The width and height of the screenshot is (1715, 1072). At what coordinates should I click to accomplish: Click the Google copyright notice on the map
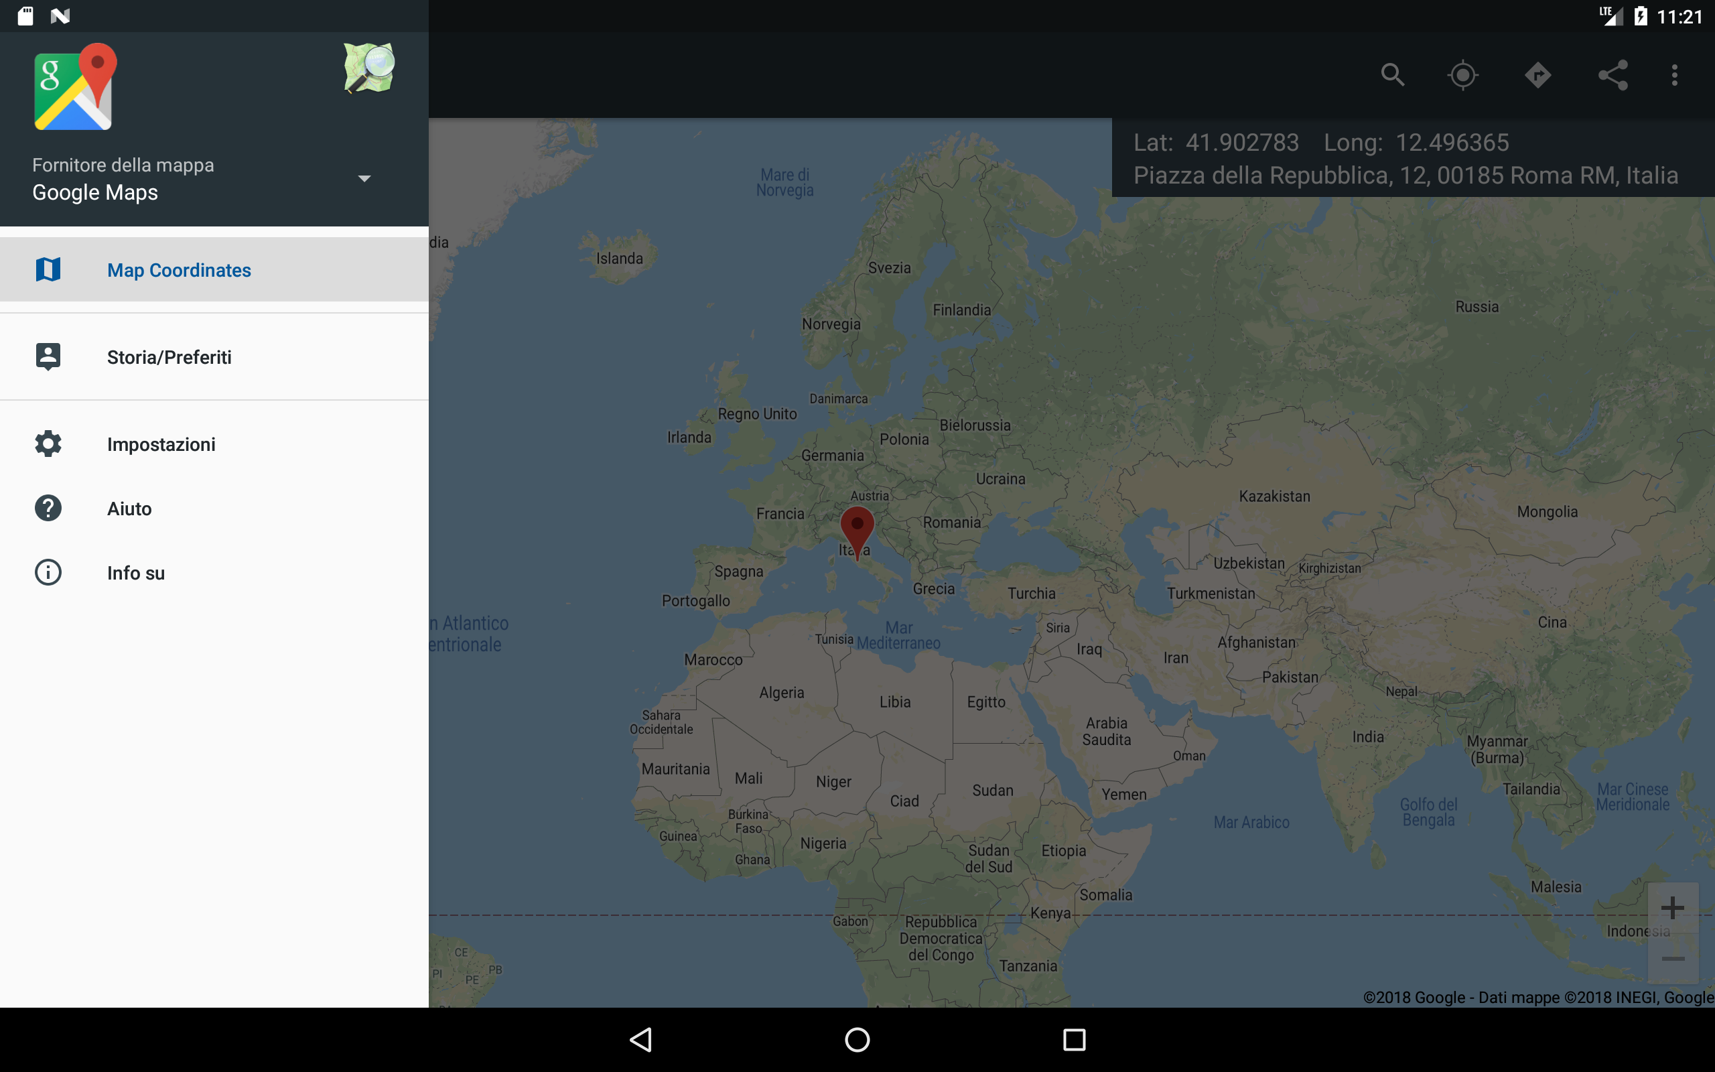(1539, 997)
